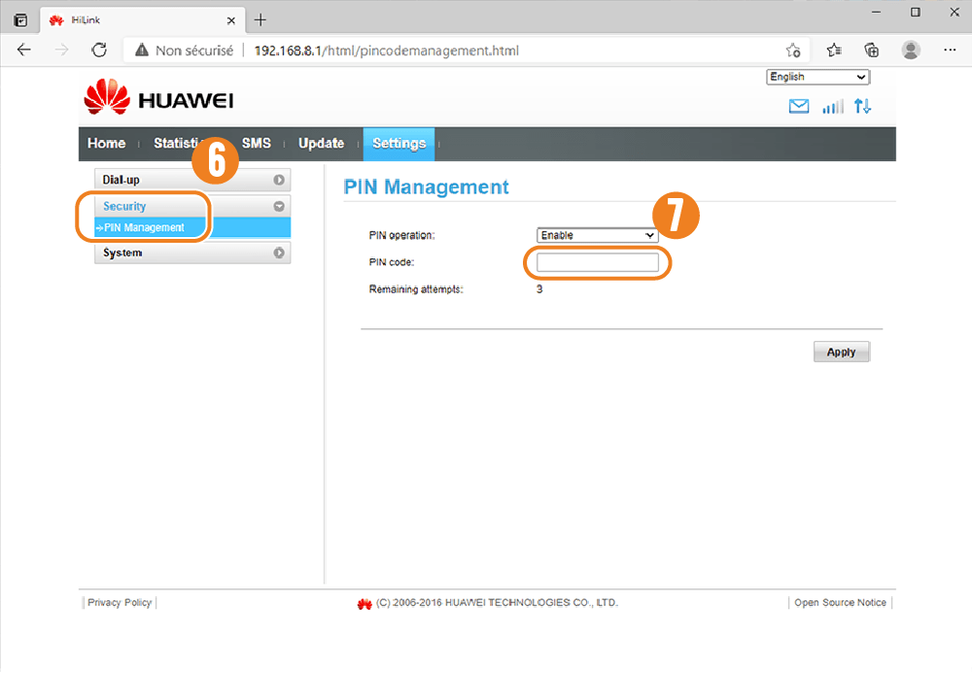Collapse the Security section arrow
Viewport: 972px width, 673px height.
click(x=279, y=206)
